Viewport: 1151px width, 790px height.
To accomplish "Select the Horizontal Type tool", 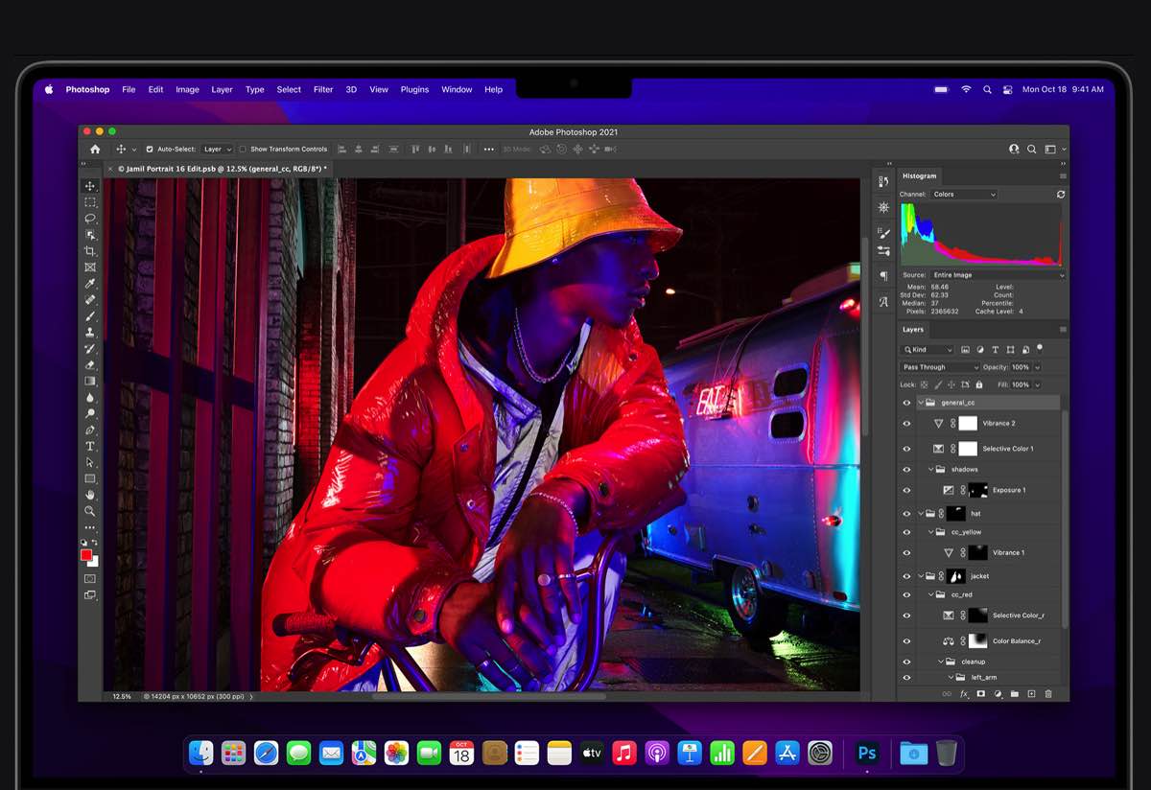I will coord(90,447).
